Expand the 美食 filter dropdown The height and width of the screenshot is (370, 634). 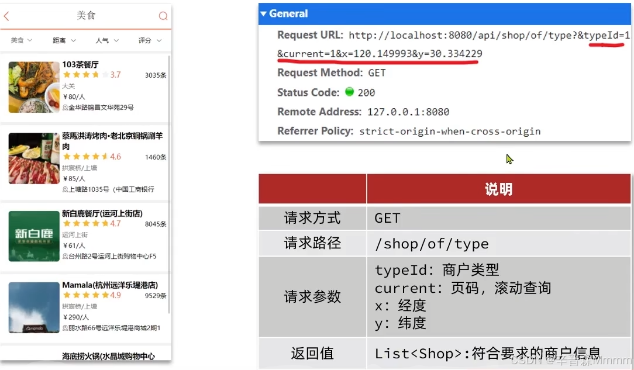(22, 40)
